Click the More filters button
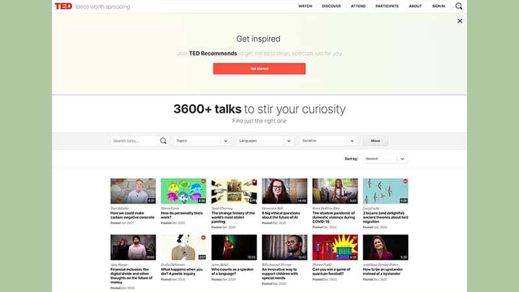Viewport: 519px width, 292px height. coord(376,141)
